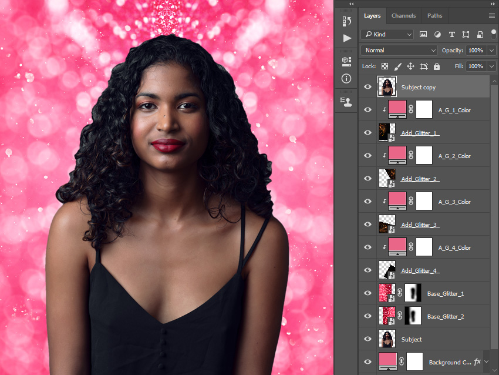The width and height of the screenshot is (499, 375).
Task: Toggle visibility of Base_Glitter_1 layer
Action: [368, 293]
